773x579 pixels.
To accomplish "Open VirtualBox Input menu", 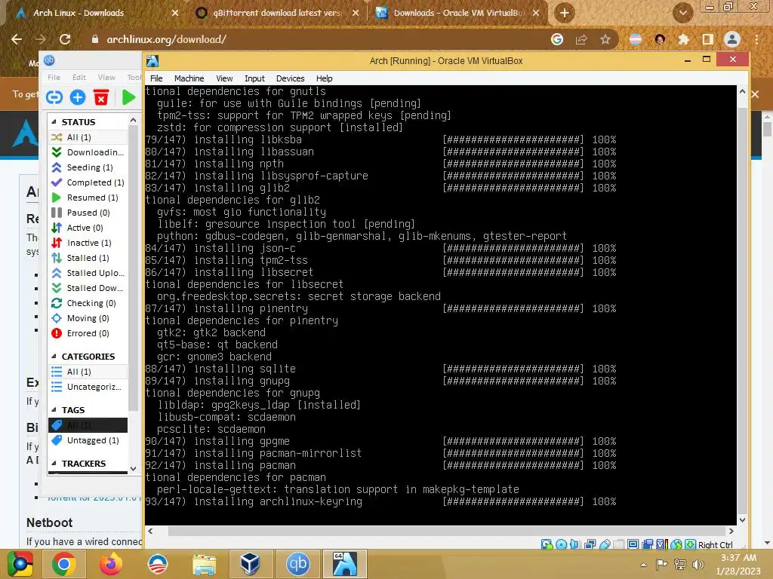I will [254, 78].
